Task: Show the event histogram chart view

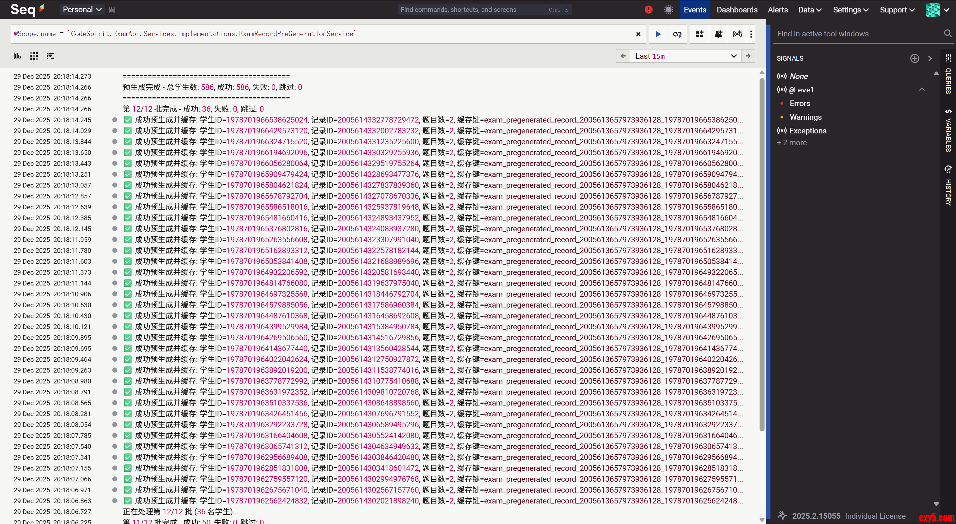Action: pyautogui.click(x=17, y=56)
